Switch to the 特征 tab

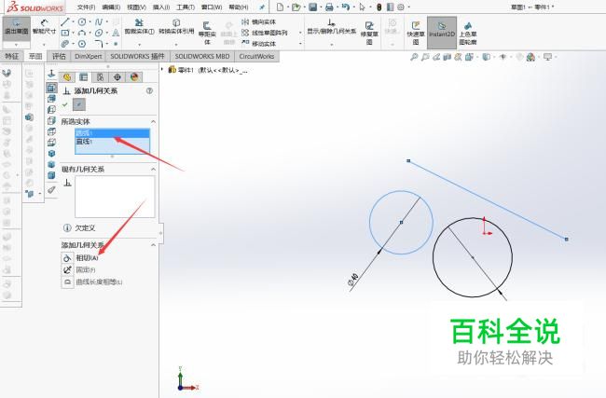(11, 57)
